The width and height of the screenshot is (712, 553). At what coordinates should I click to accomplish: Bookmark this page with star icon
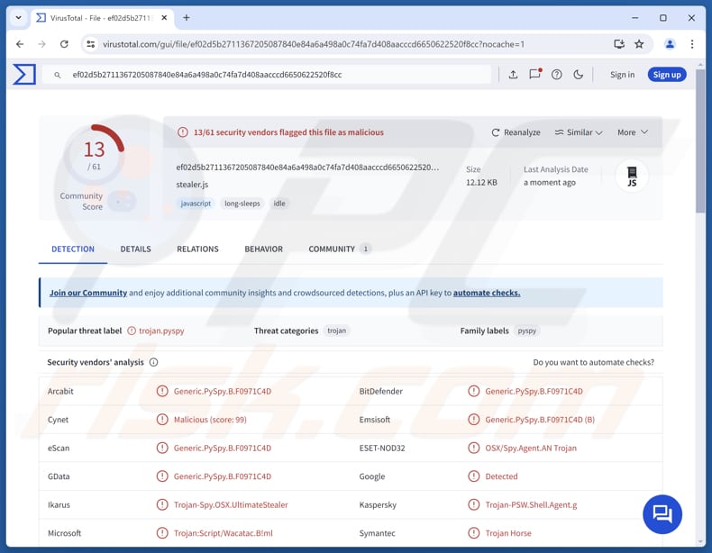pyautogui.click(x=639, y=44)
